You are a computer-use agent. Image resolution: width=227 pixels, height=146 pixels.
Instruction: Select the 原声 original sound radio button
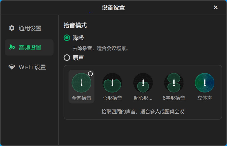tap(67, 58)
